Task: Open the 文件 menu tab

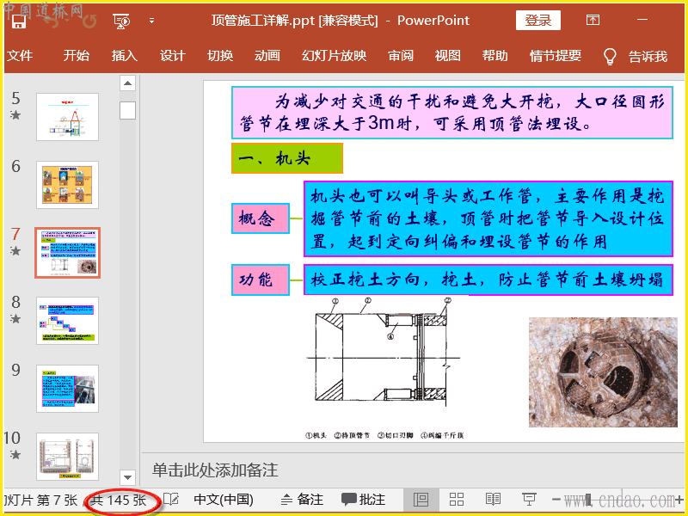Action: (20, 56)
